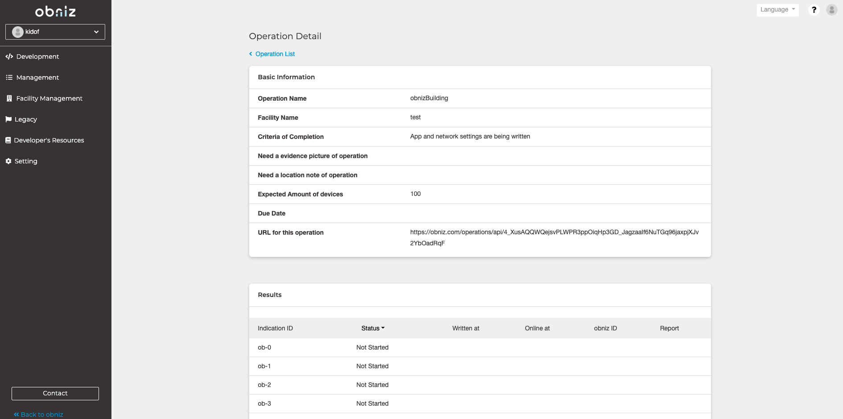
Task: Select the ob-2 result row
Action: (480, 385)
